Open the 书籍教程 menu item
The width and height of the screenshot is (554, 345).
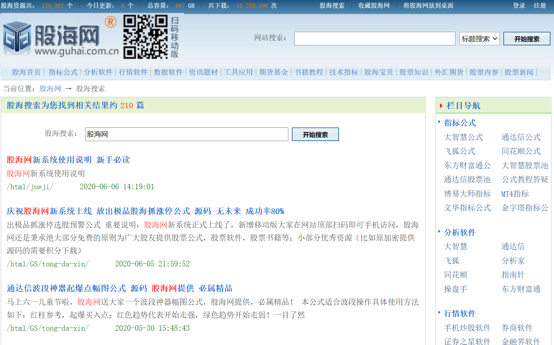pos(309,72)
